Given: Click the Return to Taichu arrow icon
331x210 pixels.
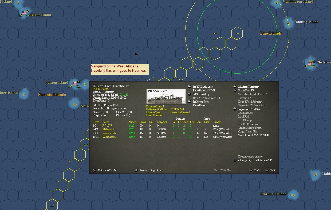Looking at the screenshot, I should [95, 170].
